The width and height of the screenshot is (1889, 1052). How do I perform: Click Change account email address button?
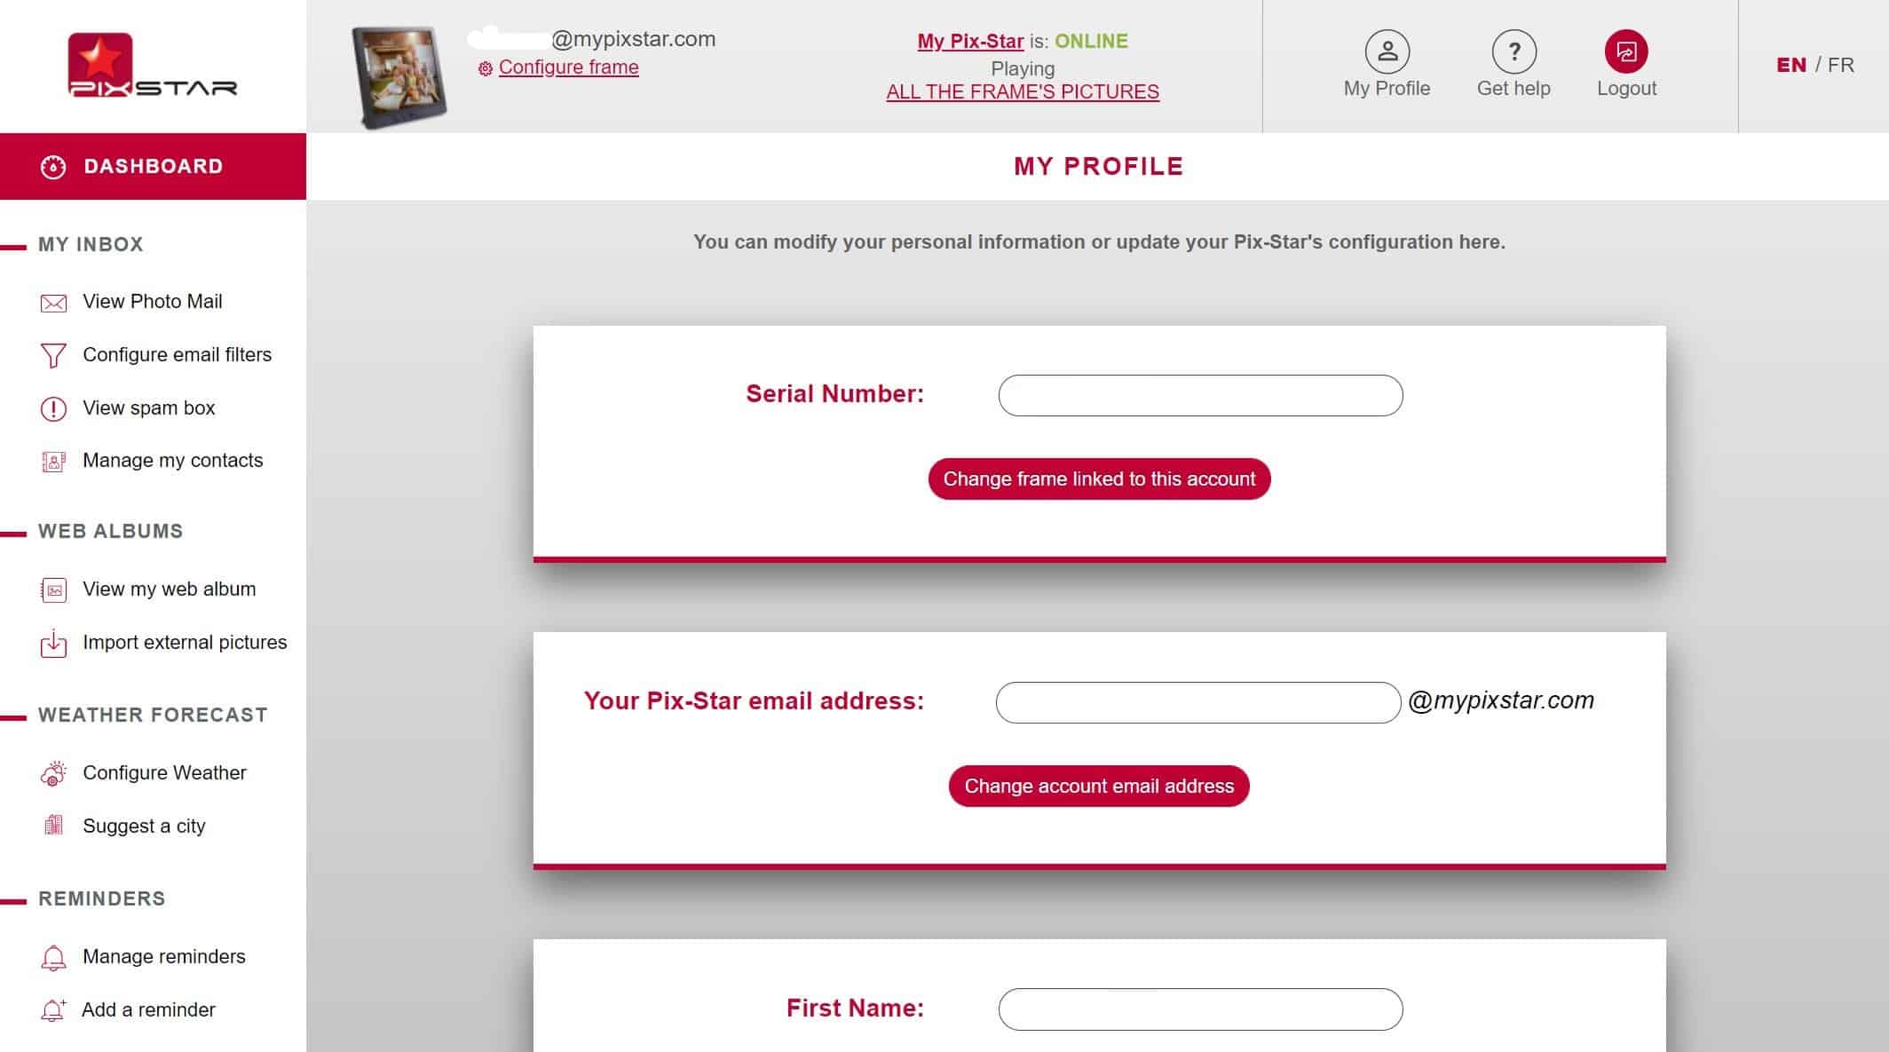(x=1099, y=785)
